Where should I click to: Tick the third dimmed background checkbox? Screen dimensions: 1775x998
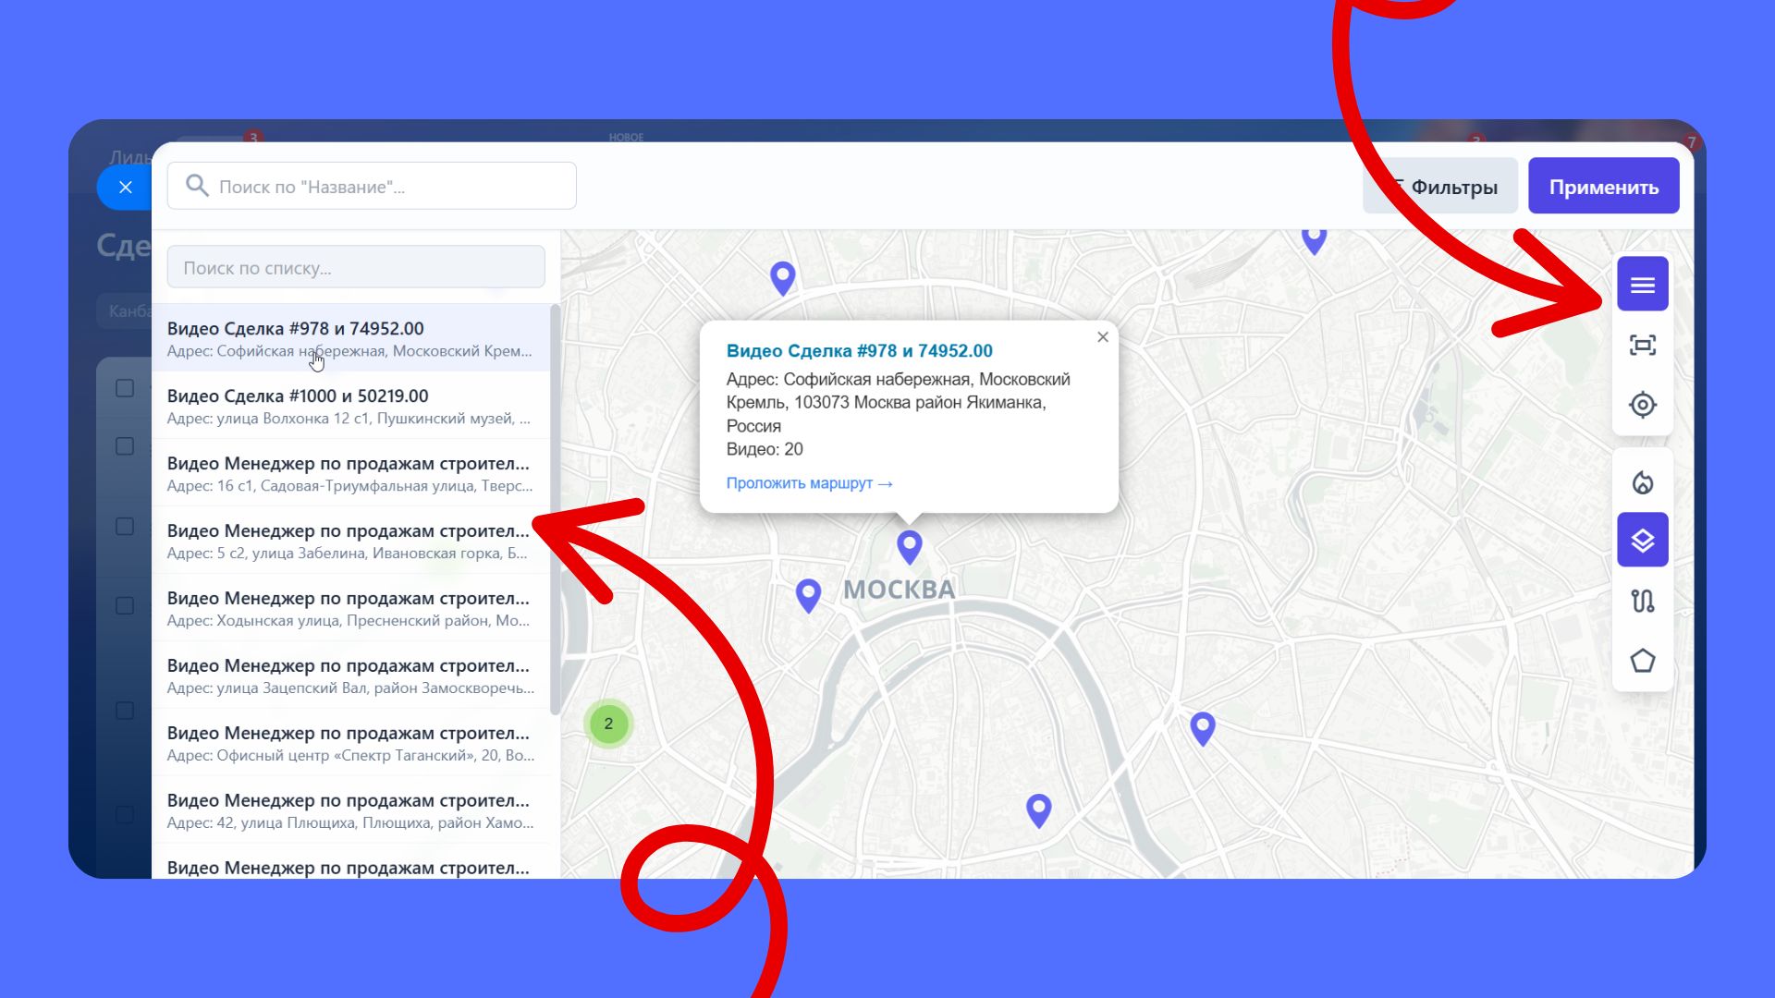[125, 527]
